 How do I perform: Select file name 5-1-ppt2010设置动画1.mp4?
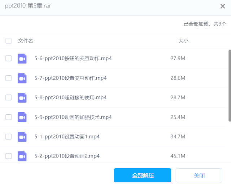coord(67,137)
